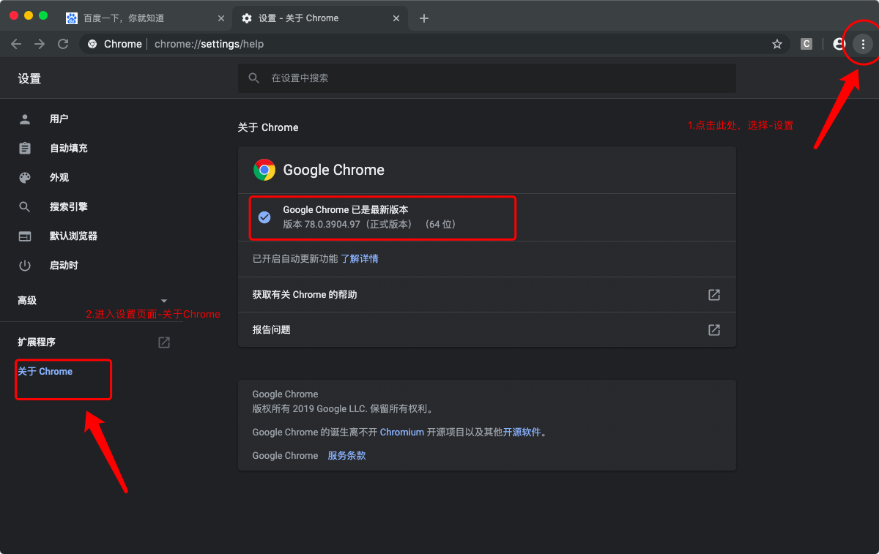879x554 pixels.
Task: Click the magnifier icon in settings search
Action: (254, 78)
